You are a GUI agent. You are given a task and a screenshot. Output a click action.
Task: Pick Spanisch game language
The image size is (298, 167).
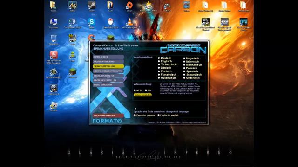coord(190,71)
